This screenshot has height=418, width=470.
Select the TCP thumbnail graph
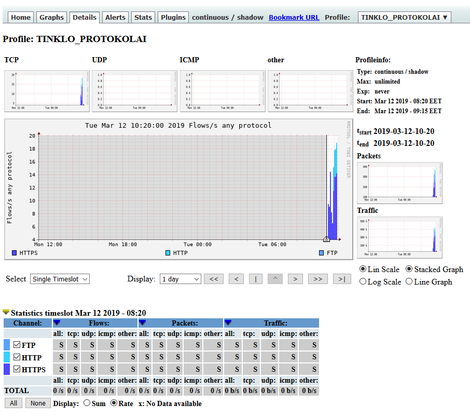point(47,91)
